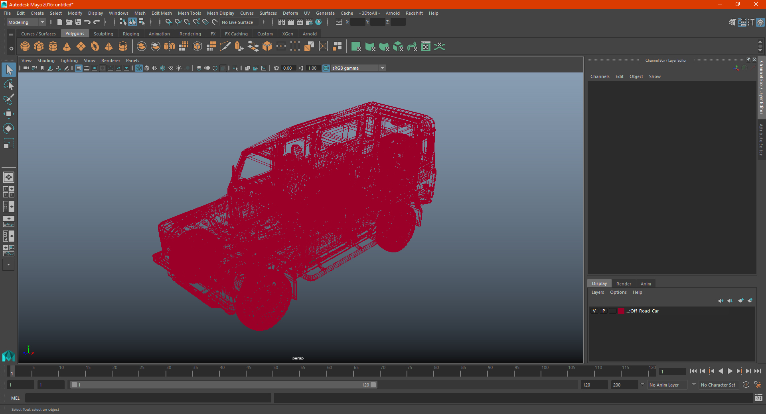Open shelf options gear menu
This screenshot has width=766, height=414.
pyautogui.click(x=11, y=49)
